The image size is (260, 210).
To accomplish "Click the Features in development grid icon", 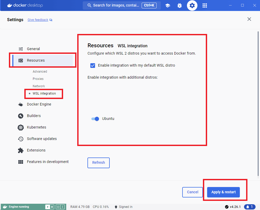I will coord(21,162).
